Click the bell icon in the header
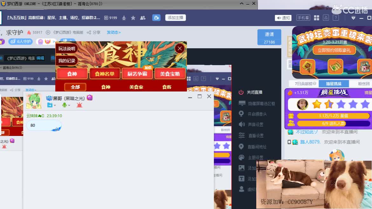 [x=326, y=18]
